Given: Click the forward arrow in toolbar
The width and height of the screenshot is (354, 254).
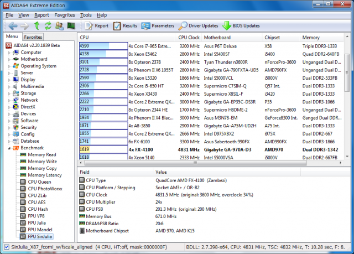Looking at the screenshot, I should [24, 26].
